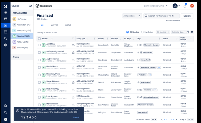This screenshot has width=201, height=123.
Task: Click Alternative therapy tag for Ann Miles
Action: 151,45
